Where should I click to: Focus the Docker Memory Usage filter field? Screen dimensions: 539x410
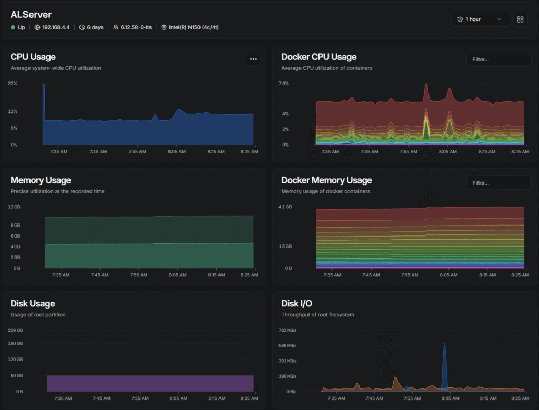click(498, 183)
